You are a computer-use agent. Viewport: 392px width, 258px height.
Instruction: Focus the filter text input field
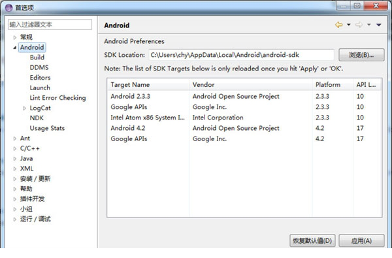(50, 25)
